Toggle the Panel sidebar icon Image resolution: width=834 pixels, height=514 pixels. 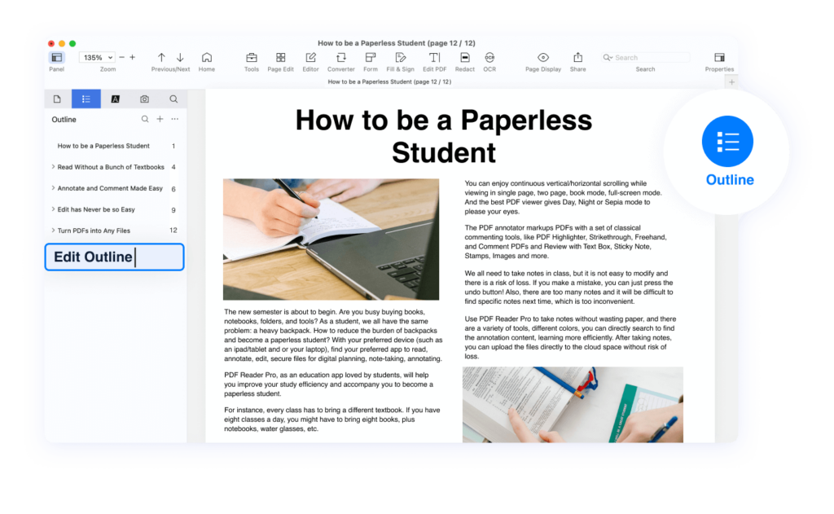coord(57,58)
